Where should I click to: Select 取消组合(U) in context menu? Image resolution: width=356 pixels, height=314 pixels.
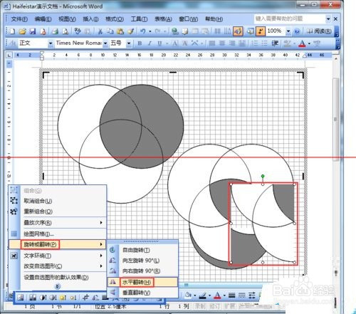[57, 201]
